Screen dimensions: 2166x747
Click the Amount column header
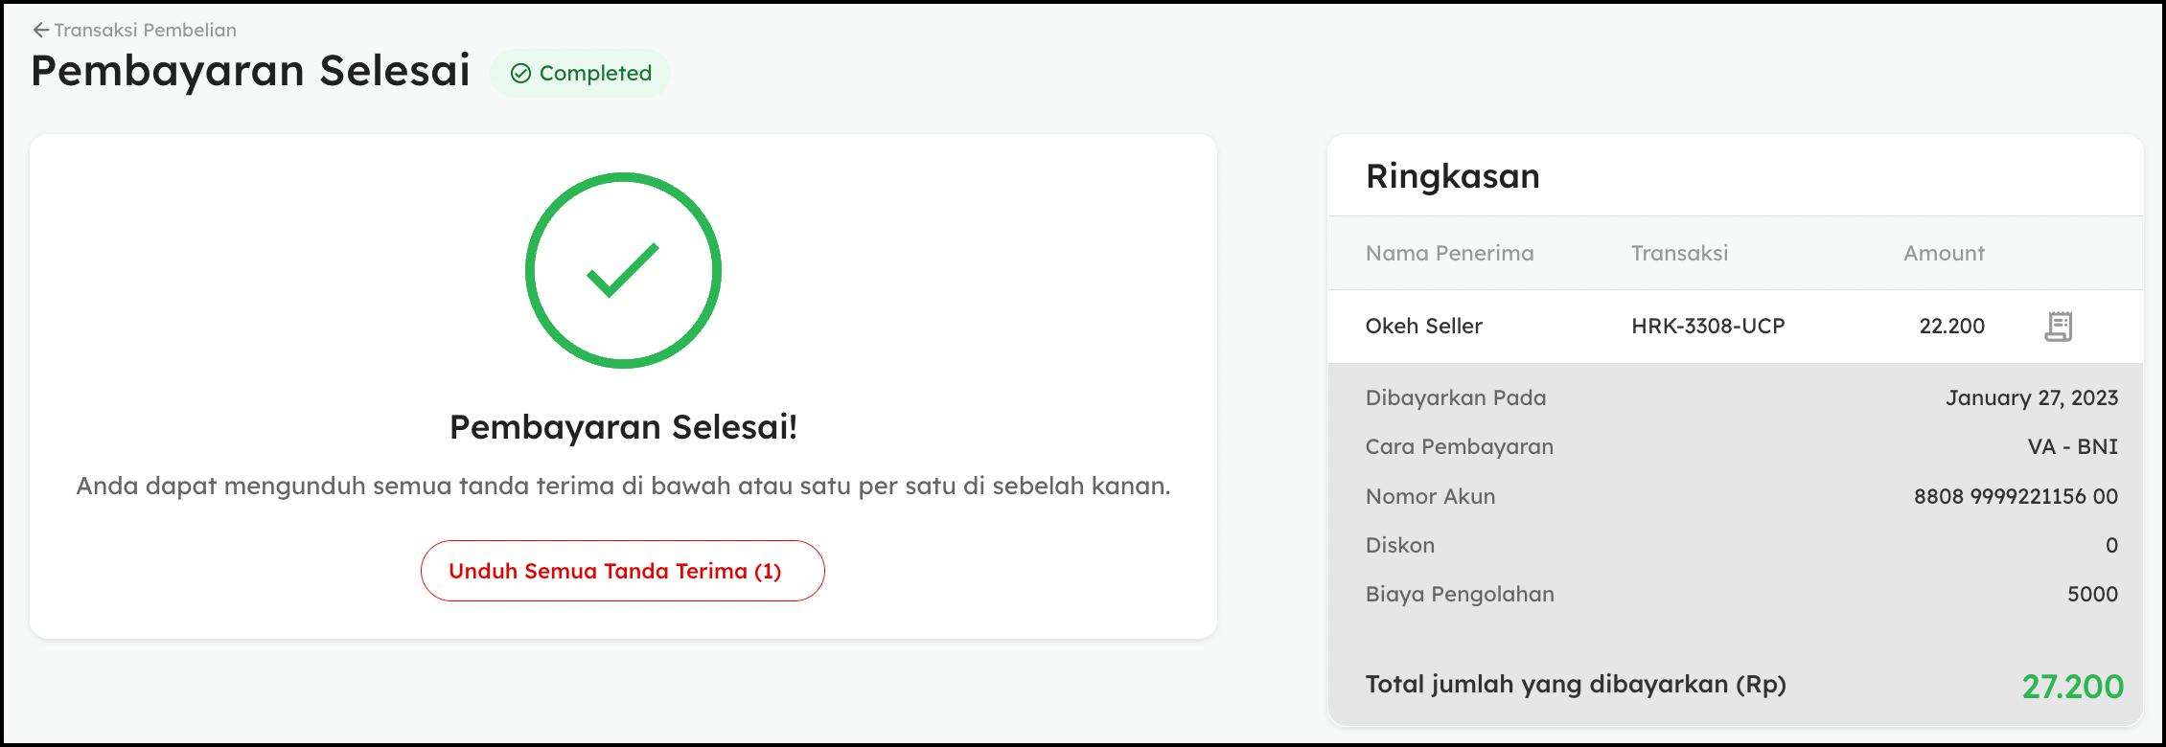tap(1944, 253)
